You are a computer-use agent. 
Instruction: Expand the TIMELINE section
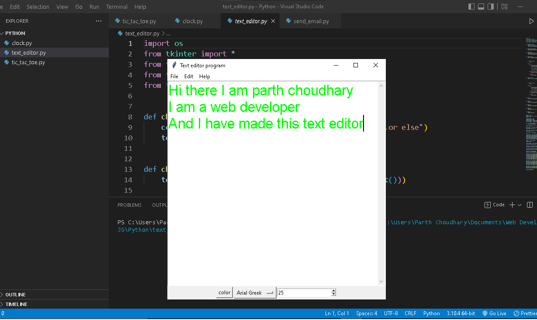point(2,304)
